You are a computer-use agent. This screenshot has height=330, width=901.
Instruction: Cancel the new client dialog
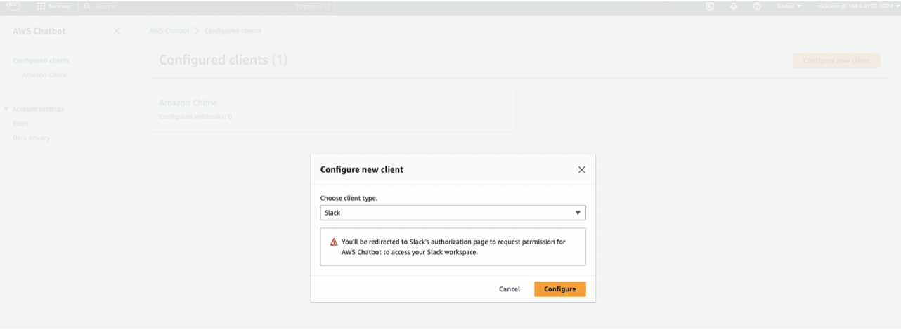pos(510,289)
